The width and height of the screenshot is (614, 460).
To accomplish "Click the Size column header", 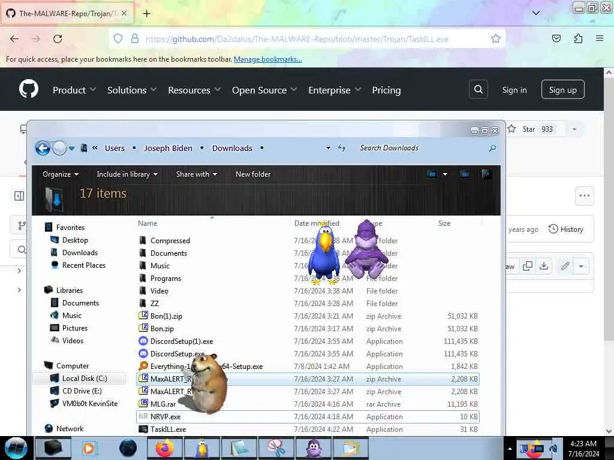I will click(x=444, y=223).
